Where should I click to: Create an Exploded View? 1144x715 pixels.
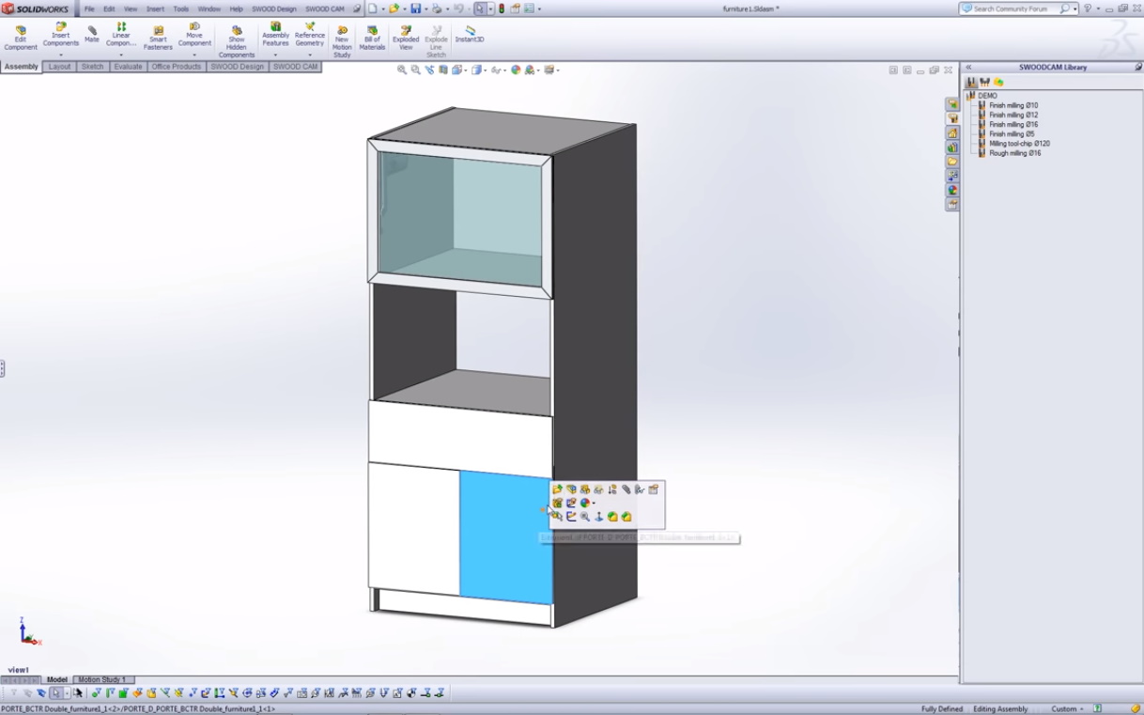click(x=406, y=37)
